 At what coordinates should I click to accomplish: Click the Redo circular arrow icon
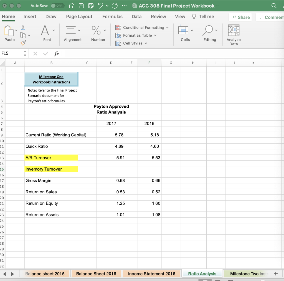coord(115,6)
